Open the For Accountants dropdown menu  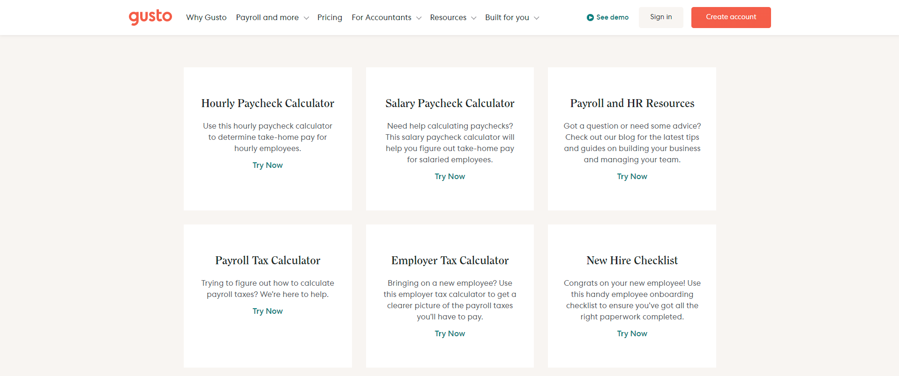[x=387, y=17]
